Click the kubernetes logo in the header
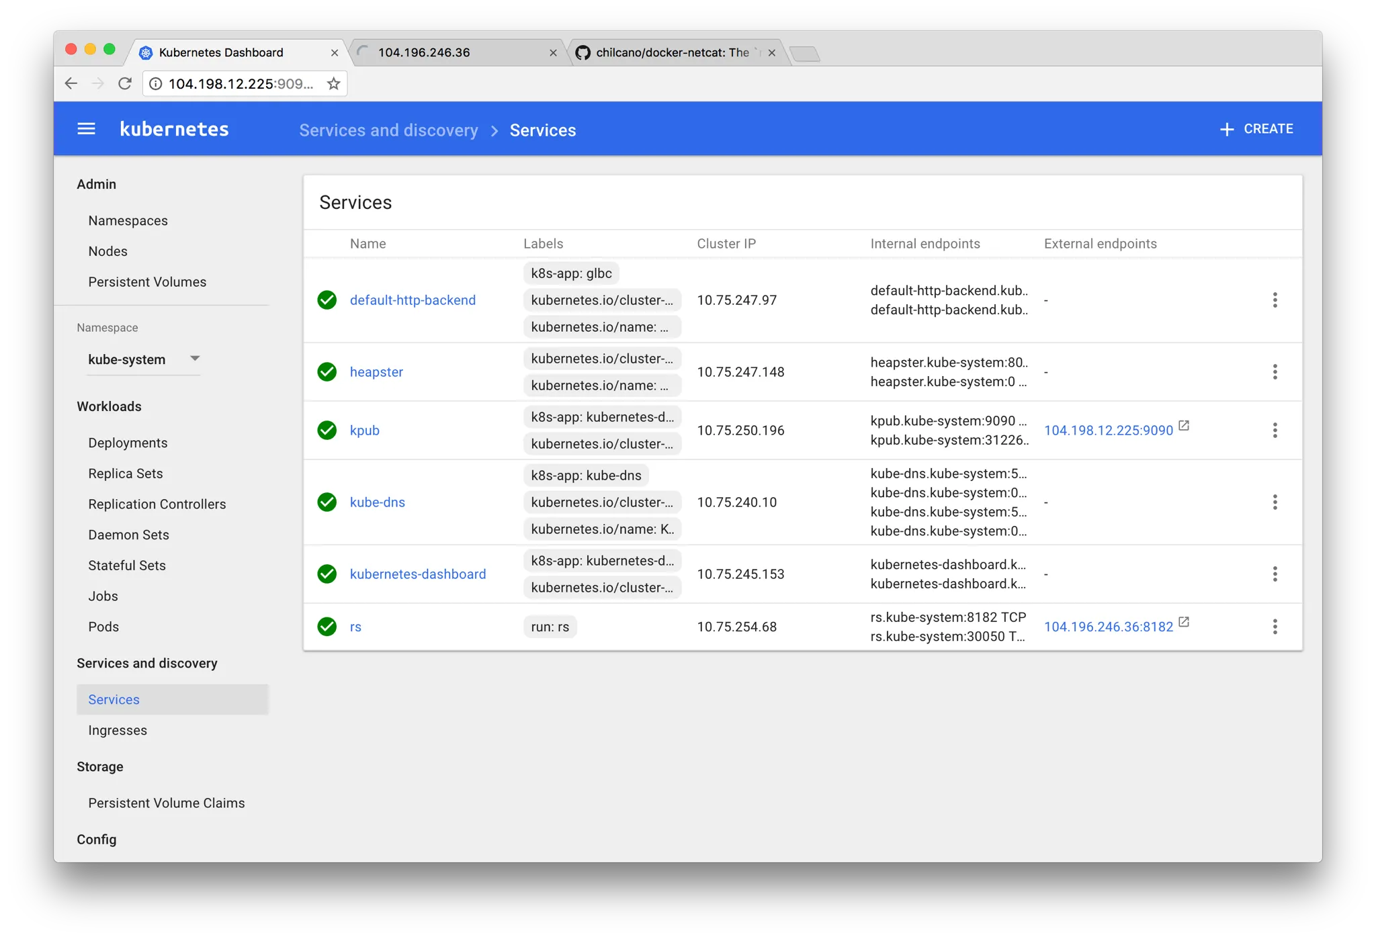The width and height of the screenshot is (1376, 939). coord(173,129)
